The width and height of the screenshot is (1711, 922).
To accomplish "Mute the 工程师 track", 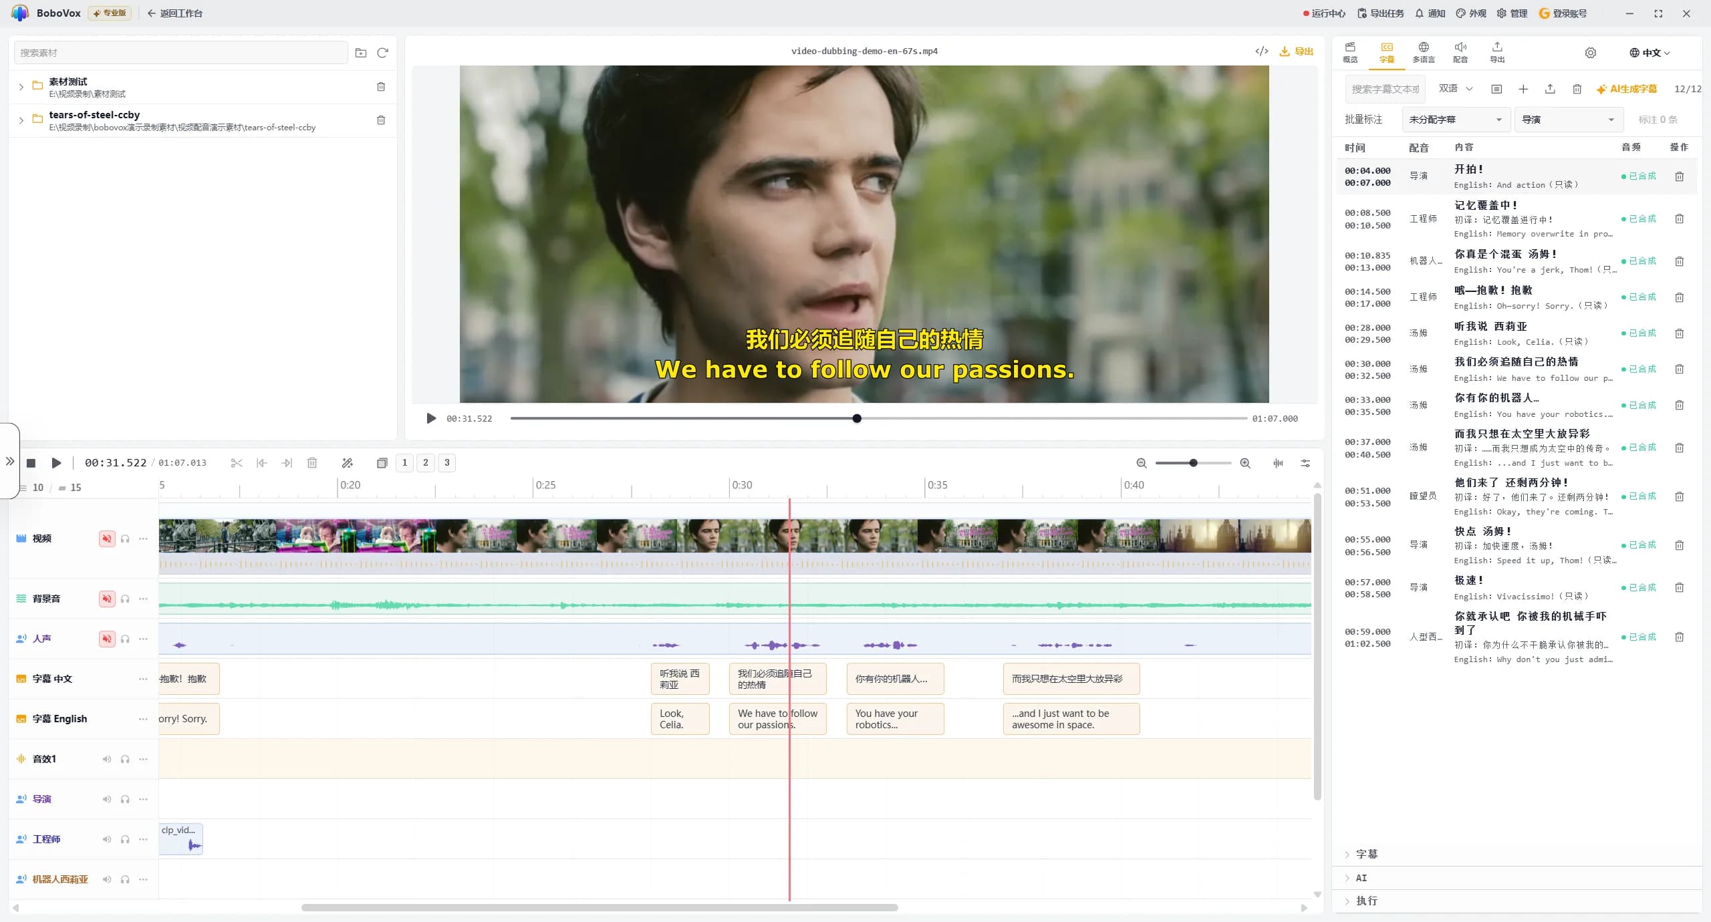I will 107,839.
